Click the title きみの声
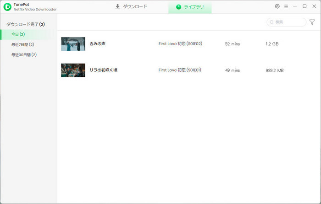 point(97,44)
